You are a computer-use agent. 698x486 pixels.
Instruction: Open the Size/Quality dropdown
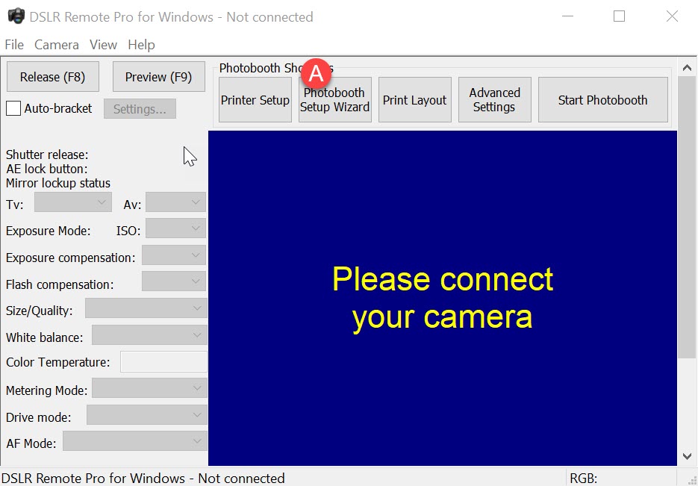[146, 308]
